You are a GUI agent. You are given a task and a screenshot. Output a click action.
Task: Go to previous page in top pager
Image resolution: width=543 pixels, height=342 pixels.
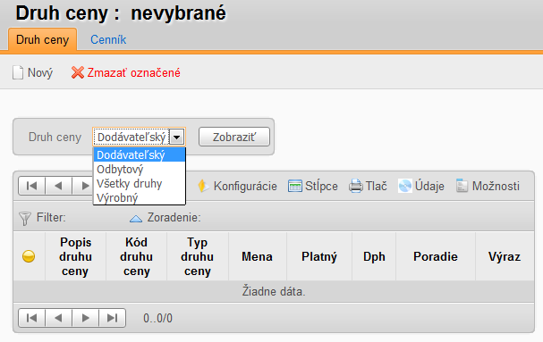tap(58, 186)
